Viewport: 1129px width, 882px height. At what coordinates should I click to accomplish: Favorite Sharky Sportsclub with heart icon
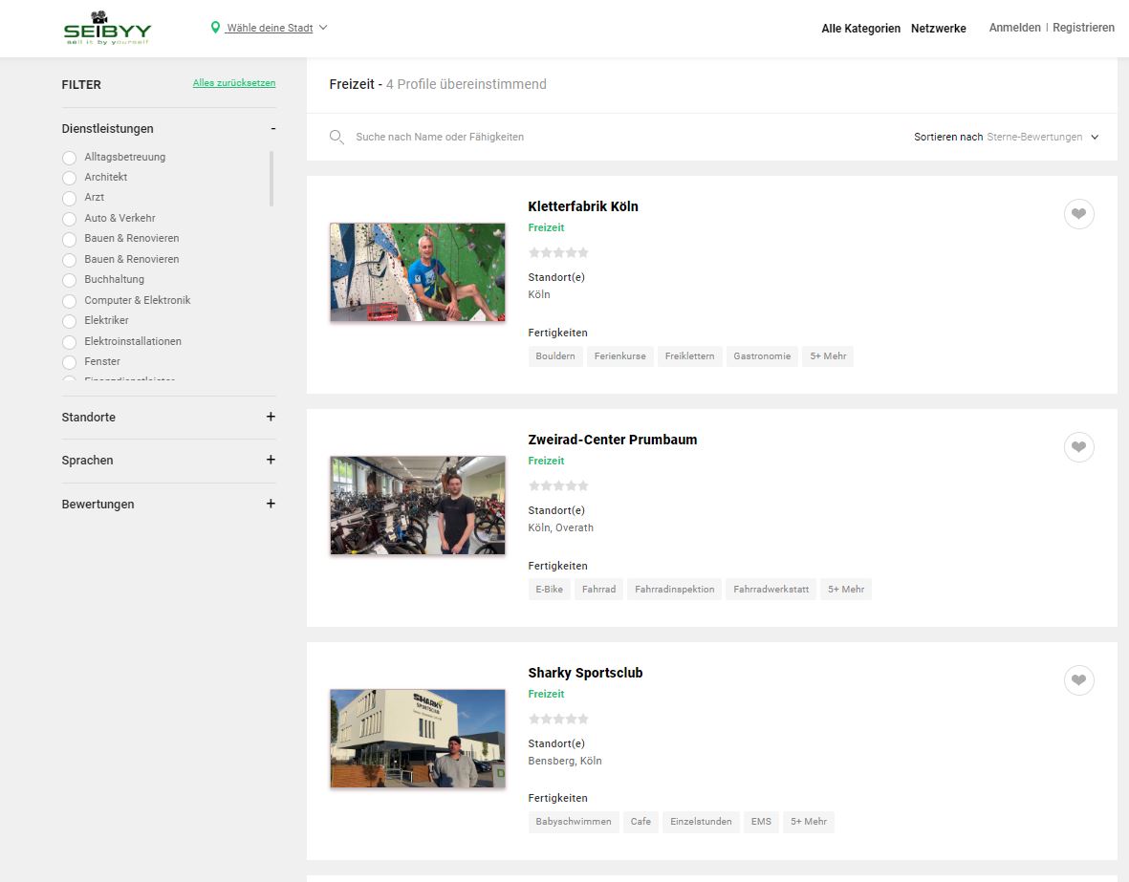click(x=1078, y=680)
